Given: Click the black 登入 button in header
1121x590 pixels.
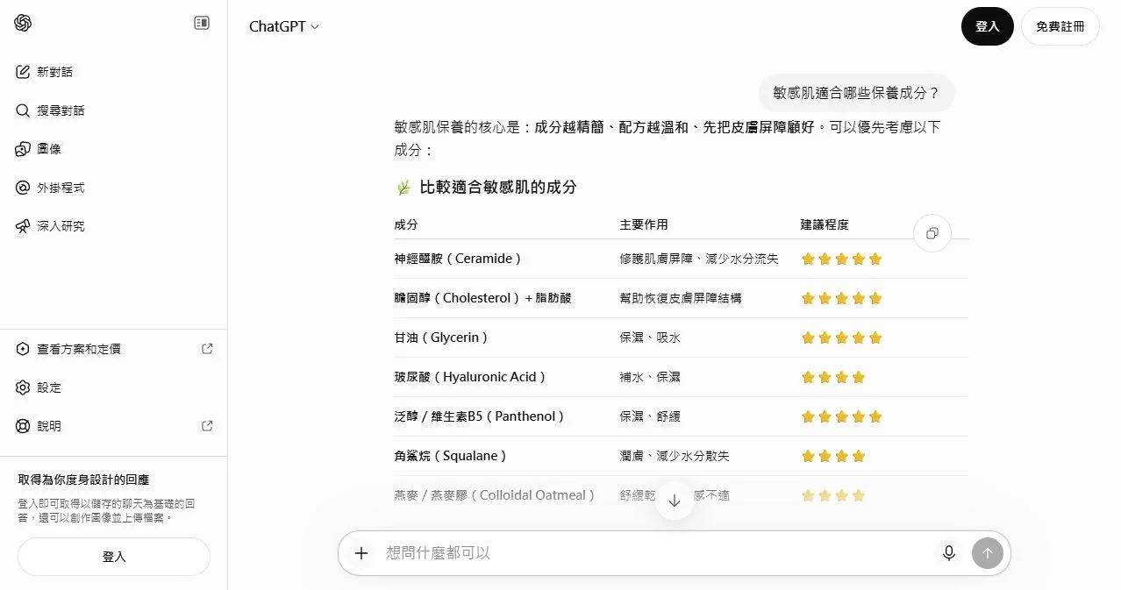Looking at the screenshot, I should pyautogui.click(x=988, y=26).
